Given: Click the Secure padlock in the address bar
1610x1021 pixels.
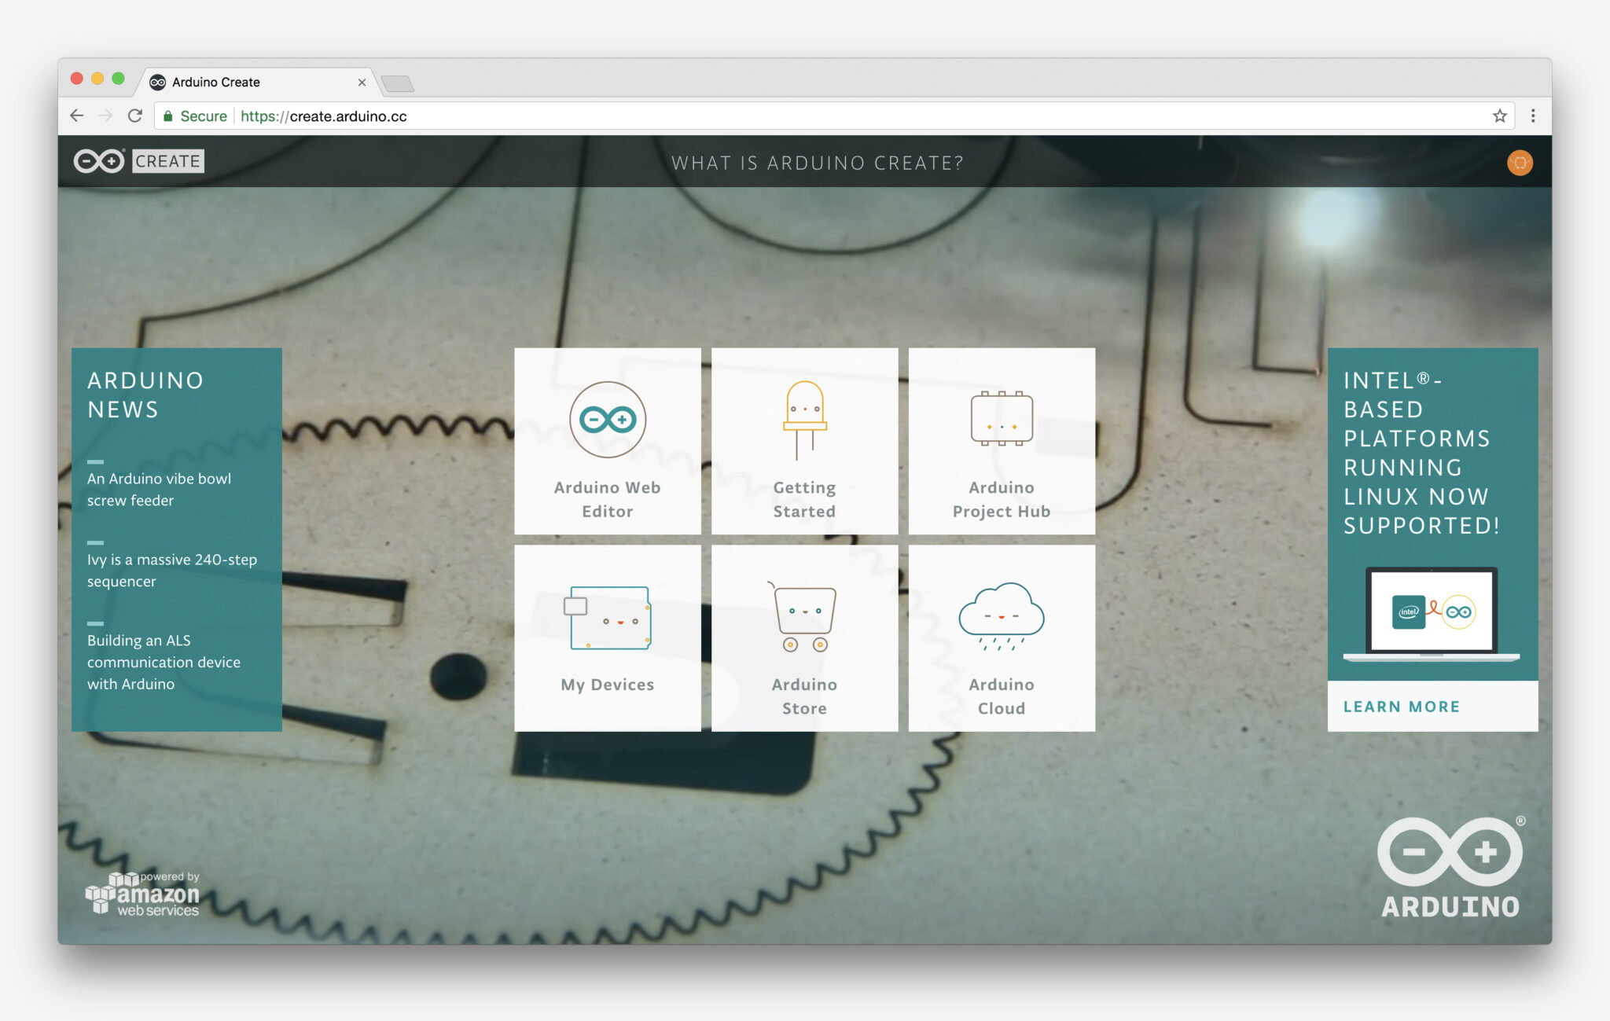Looking at the screenshot, I should [168, 116].
